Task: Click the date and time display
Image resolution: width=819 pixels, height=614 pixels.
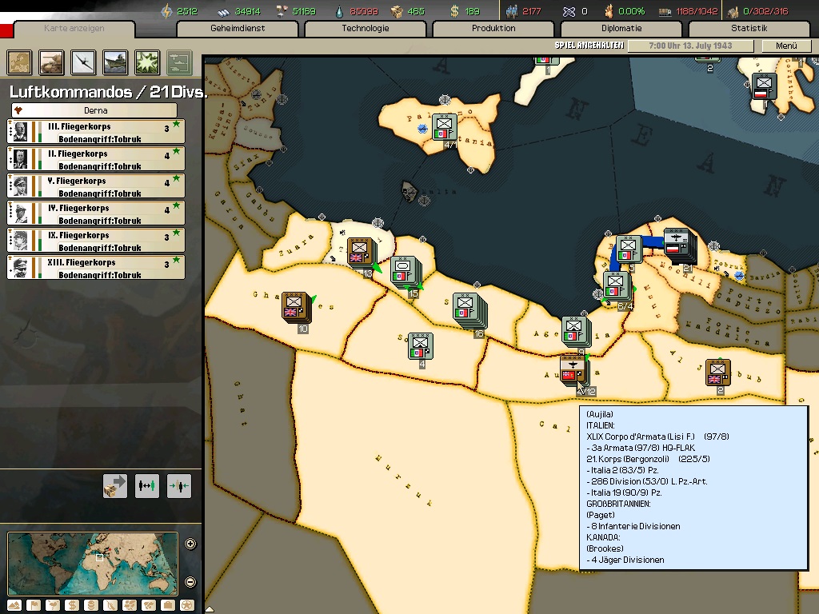Action: coord(690,46)
